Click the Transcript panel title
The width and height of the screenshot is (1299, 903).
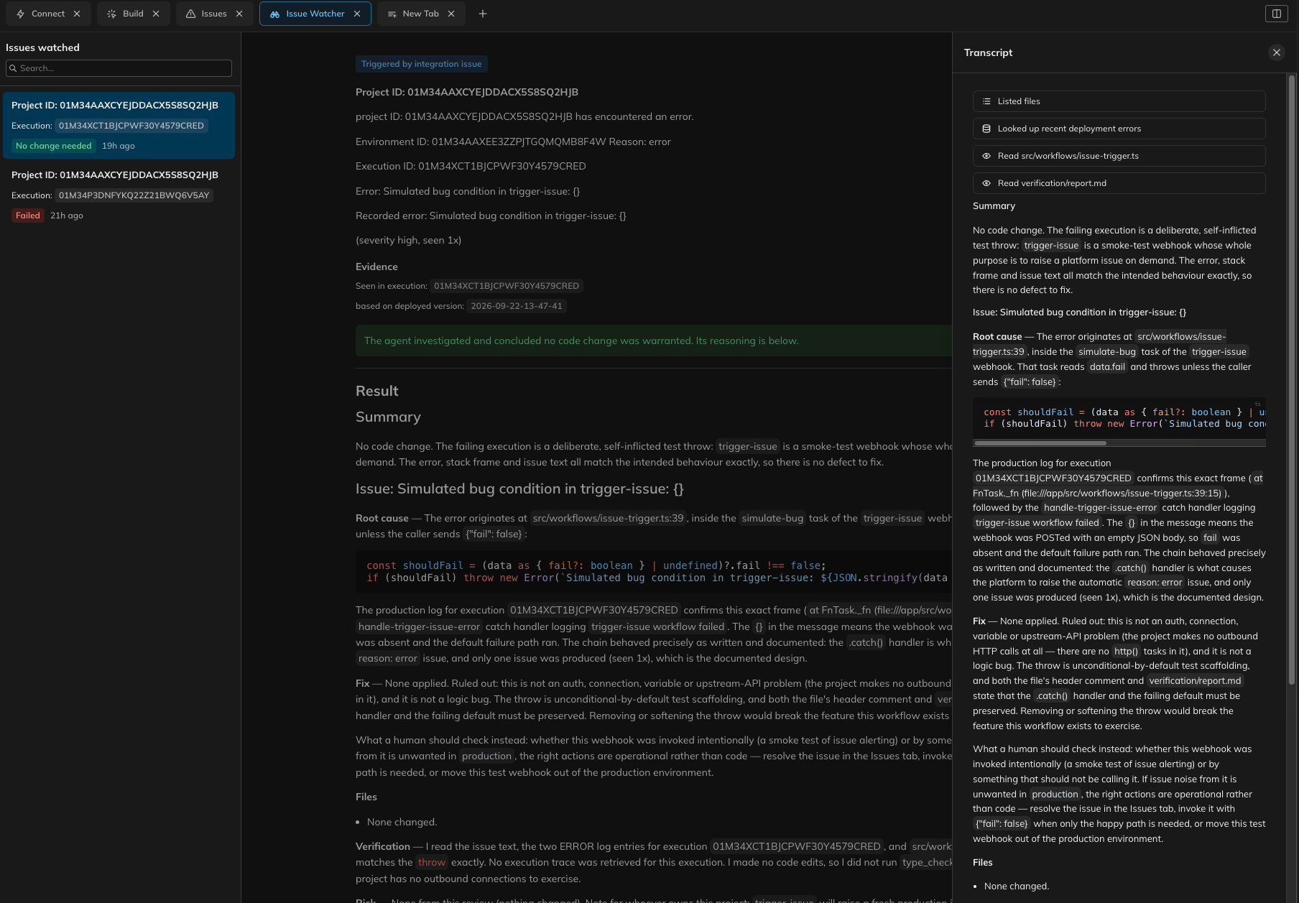(988, 52)
